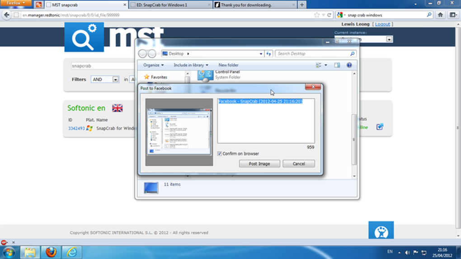This screenshot has width=461, height=259.
Task: Click the Post Image button
Action: [x=259, y=164]
